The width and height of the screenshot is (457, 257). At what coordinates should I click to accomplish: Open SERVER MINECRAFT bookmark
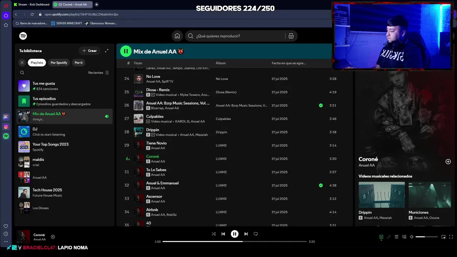[66, 23]
